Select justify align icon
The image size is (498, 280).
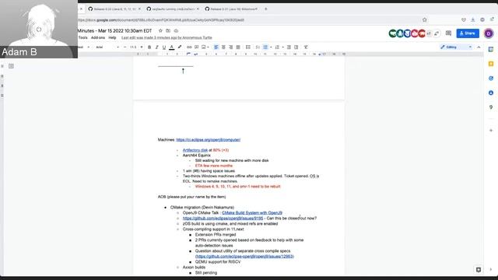238,47
